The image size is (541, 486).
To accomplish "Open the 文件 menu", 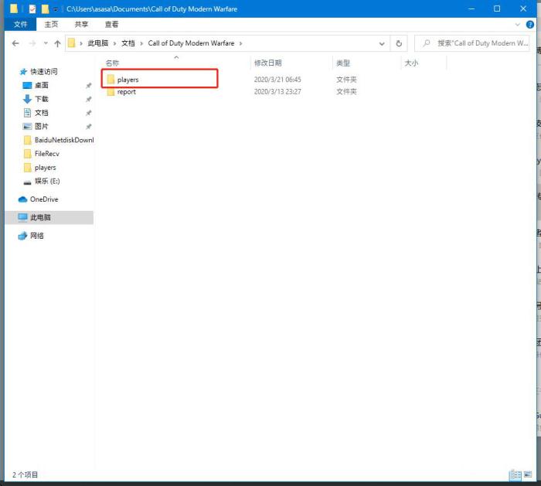I will coord(20,24).
